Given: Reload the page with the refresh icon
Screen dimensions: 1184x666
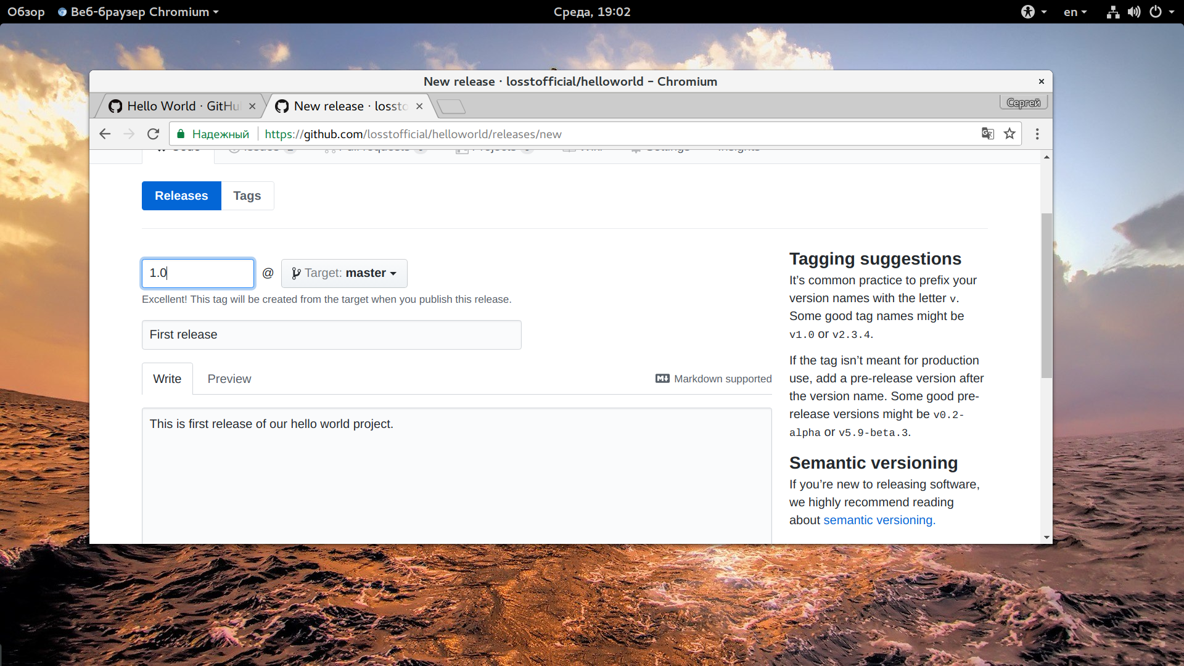Looking at the screenshot, I should 153,134.
